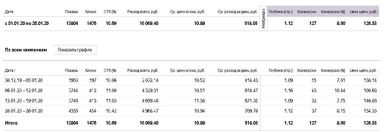This screenshot has height=133, width=389.
Task: Click the Показать график button
Action: pos(75,50)
